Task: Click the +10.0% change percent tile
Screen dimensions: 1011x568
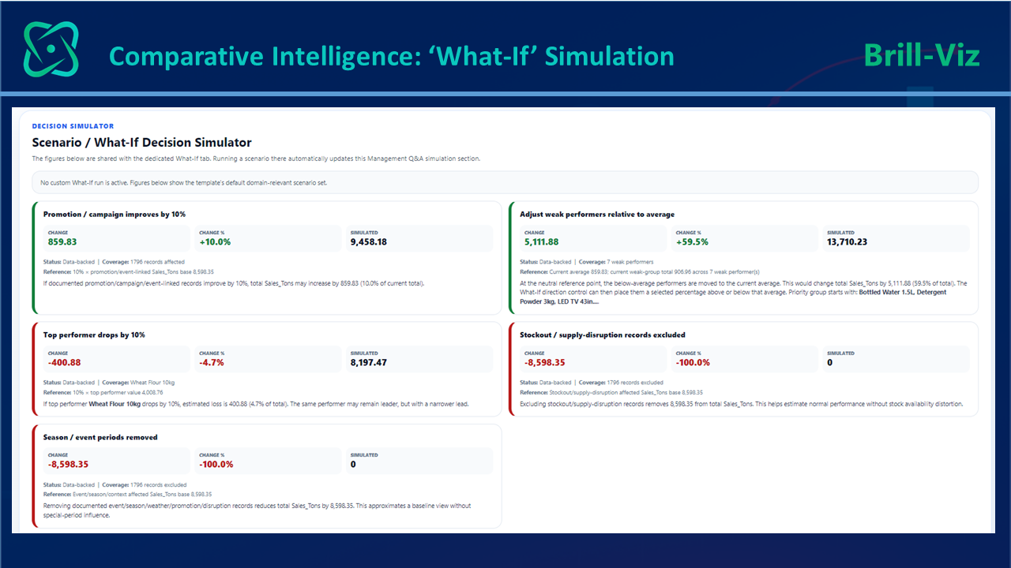Action: [268, 238]
